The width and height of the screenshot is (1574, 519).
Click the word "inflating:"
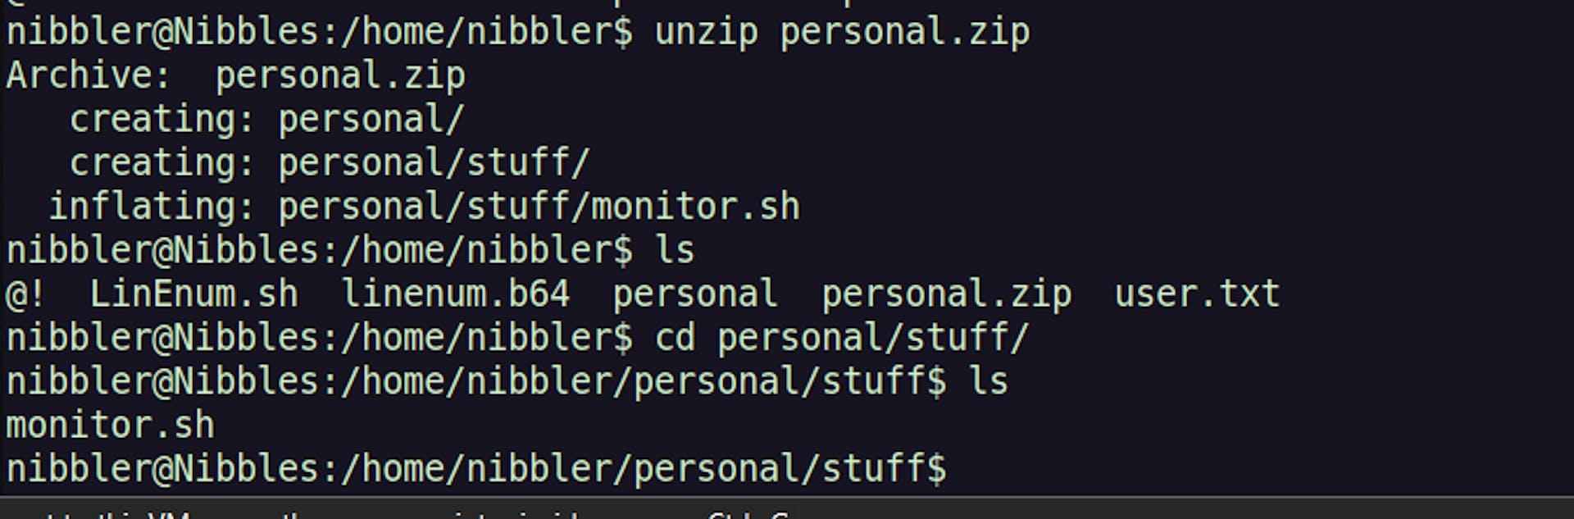(x=152, y=207)
